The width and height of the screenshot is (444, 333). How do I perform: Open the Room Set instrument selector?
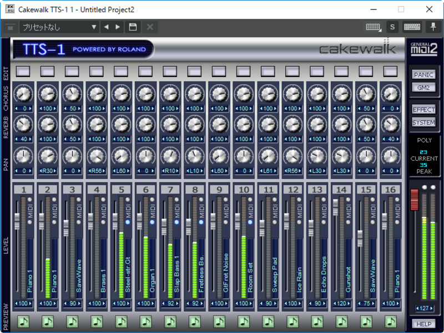[x=250, y=268]
